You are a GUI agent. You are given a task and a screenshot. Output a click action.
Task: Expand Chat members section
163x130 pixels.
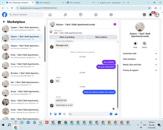[x=140, y=59]
